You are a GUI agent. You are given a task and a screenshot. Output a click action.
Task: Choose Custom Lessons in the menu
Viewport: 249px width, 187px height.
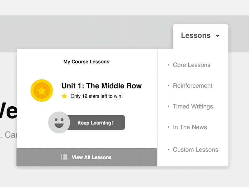195,150
